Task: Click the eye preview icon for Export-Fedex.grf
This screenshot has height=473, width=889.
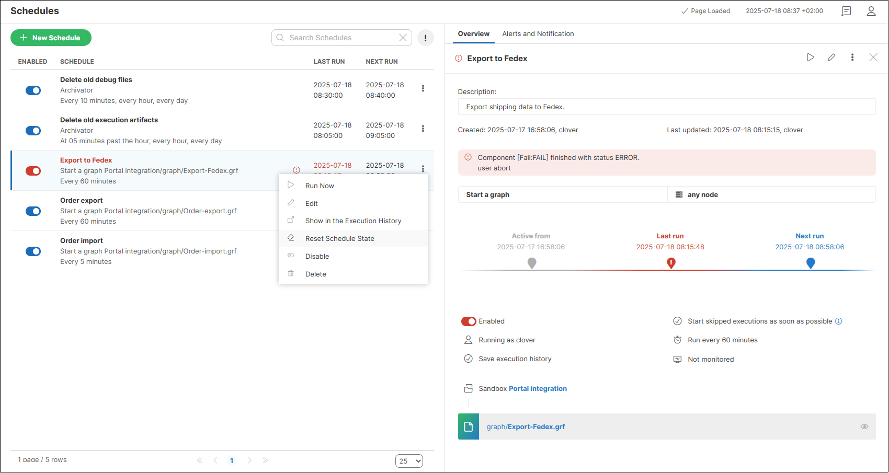Action: point(864,427)
